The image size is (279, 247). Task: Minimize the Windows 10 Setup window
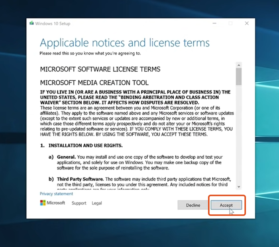pyautogui.click(x=214, y=23)
